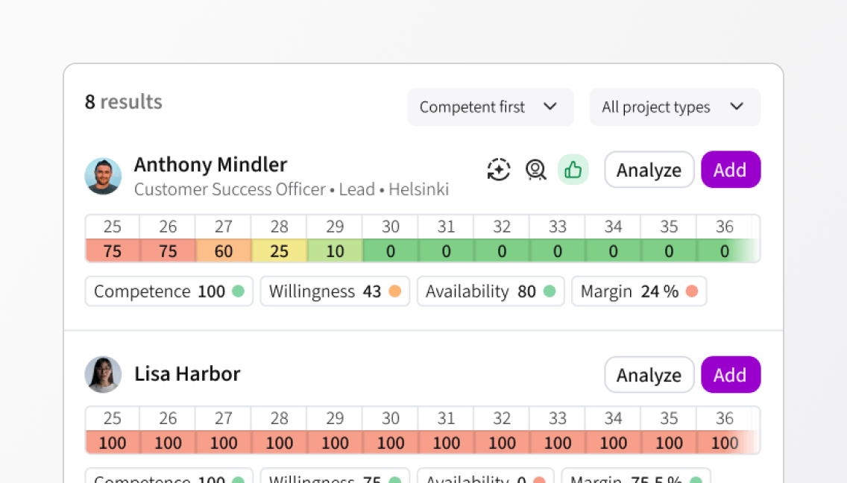Screen dimensions: 847x483
Task: Open Anthony Mindler's profile avatar
Action: point(103,176)
